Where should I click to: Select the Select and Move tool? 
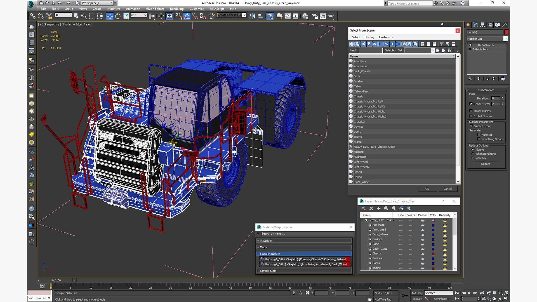[x=110, y=16]
